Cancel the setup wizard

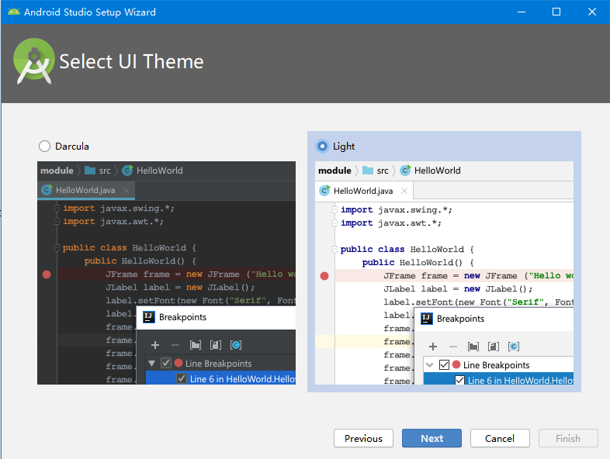499,438
